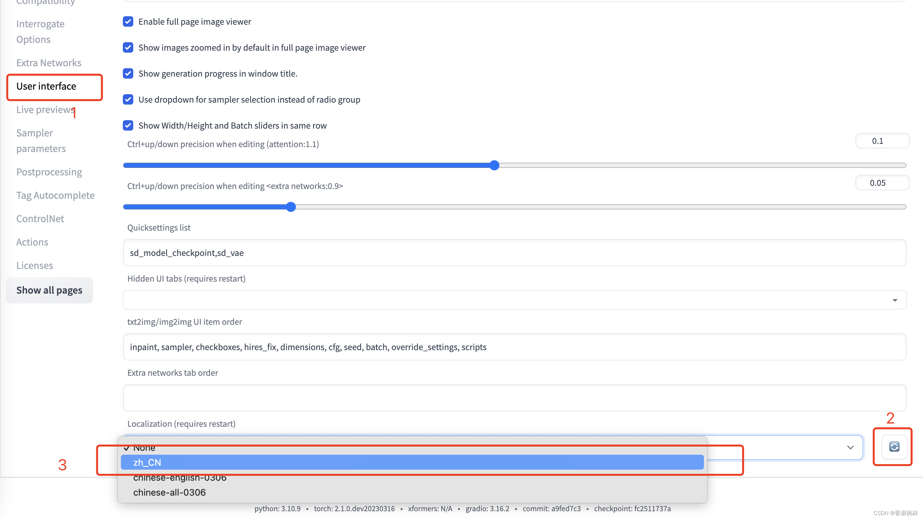
Task: Click the Show all pages button
Action: coord(49,290)
